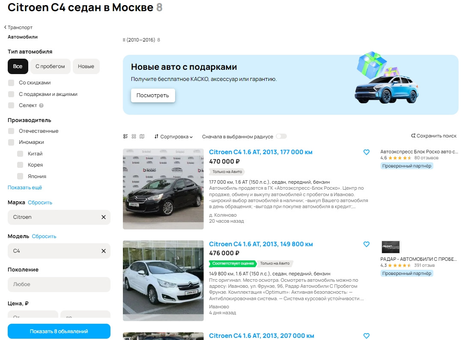This screenshot has height=340, width=462.
Task: Select С пробегом car type
Action: tap(50, 66)
